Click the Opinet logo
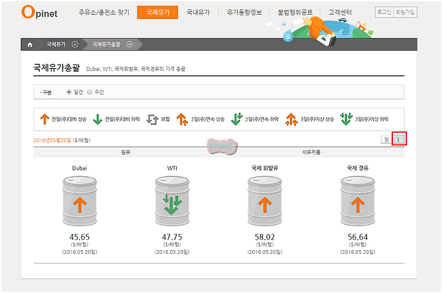The height and width of the screenshot is (293, 442). [x=39, y=12]
